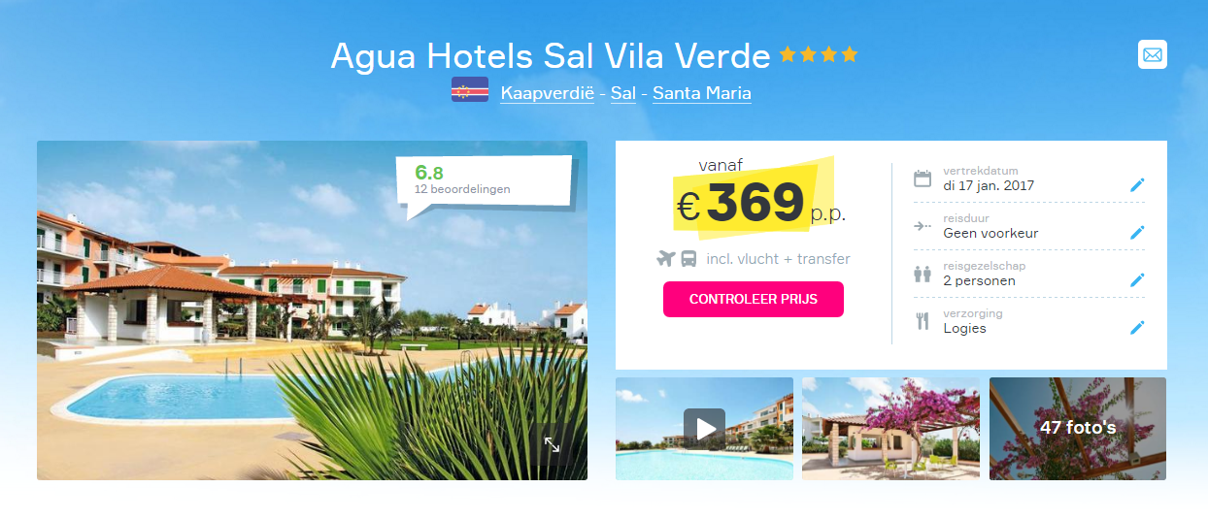Open the Kaapverdië link
Image resolution: width=1208 pixels, height=520 pixels.
click(x=547, y=93)
